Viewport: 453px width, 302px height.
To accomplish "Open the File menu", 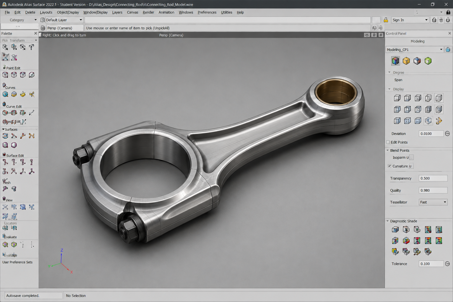I will [7, 12].
